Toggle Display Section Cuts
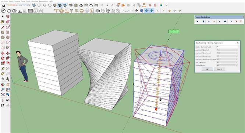The height and width of the screenshot is (133, 245). tap(152, 11)
